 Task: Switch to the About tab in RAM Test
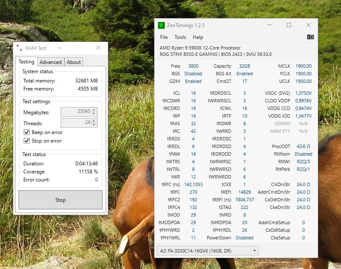pyautogui.click(x=74, y=62)
